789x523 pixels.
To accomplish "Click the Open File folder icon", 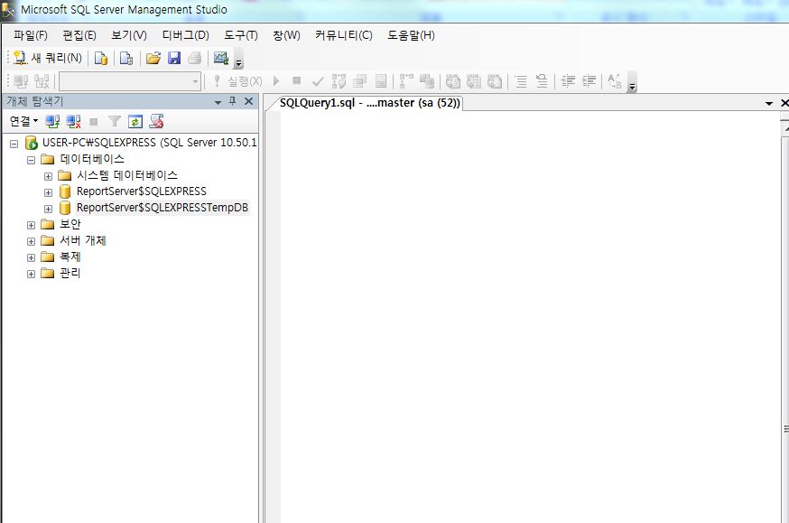I will point(153,59).
